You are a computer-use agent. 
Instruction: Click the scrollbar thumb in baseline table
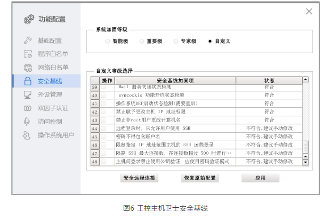306,147
